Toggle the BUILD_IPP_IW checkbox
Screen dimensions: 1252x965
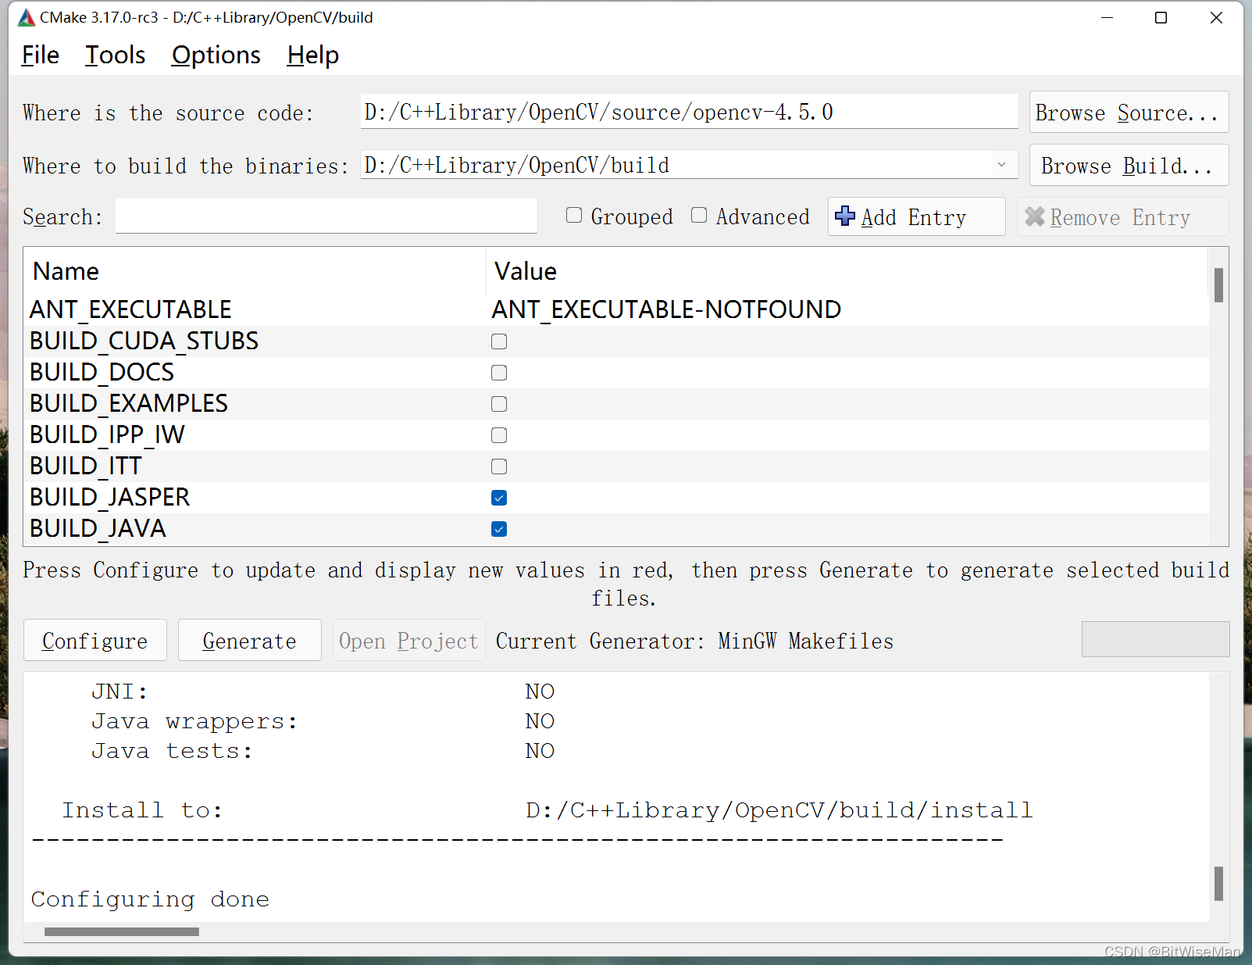coord(499,435)
